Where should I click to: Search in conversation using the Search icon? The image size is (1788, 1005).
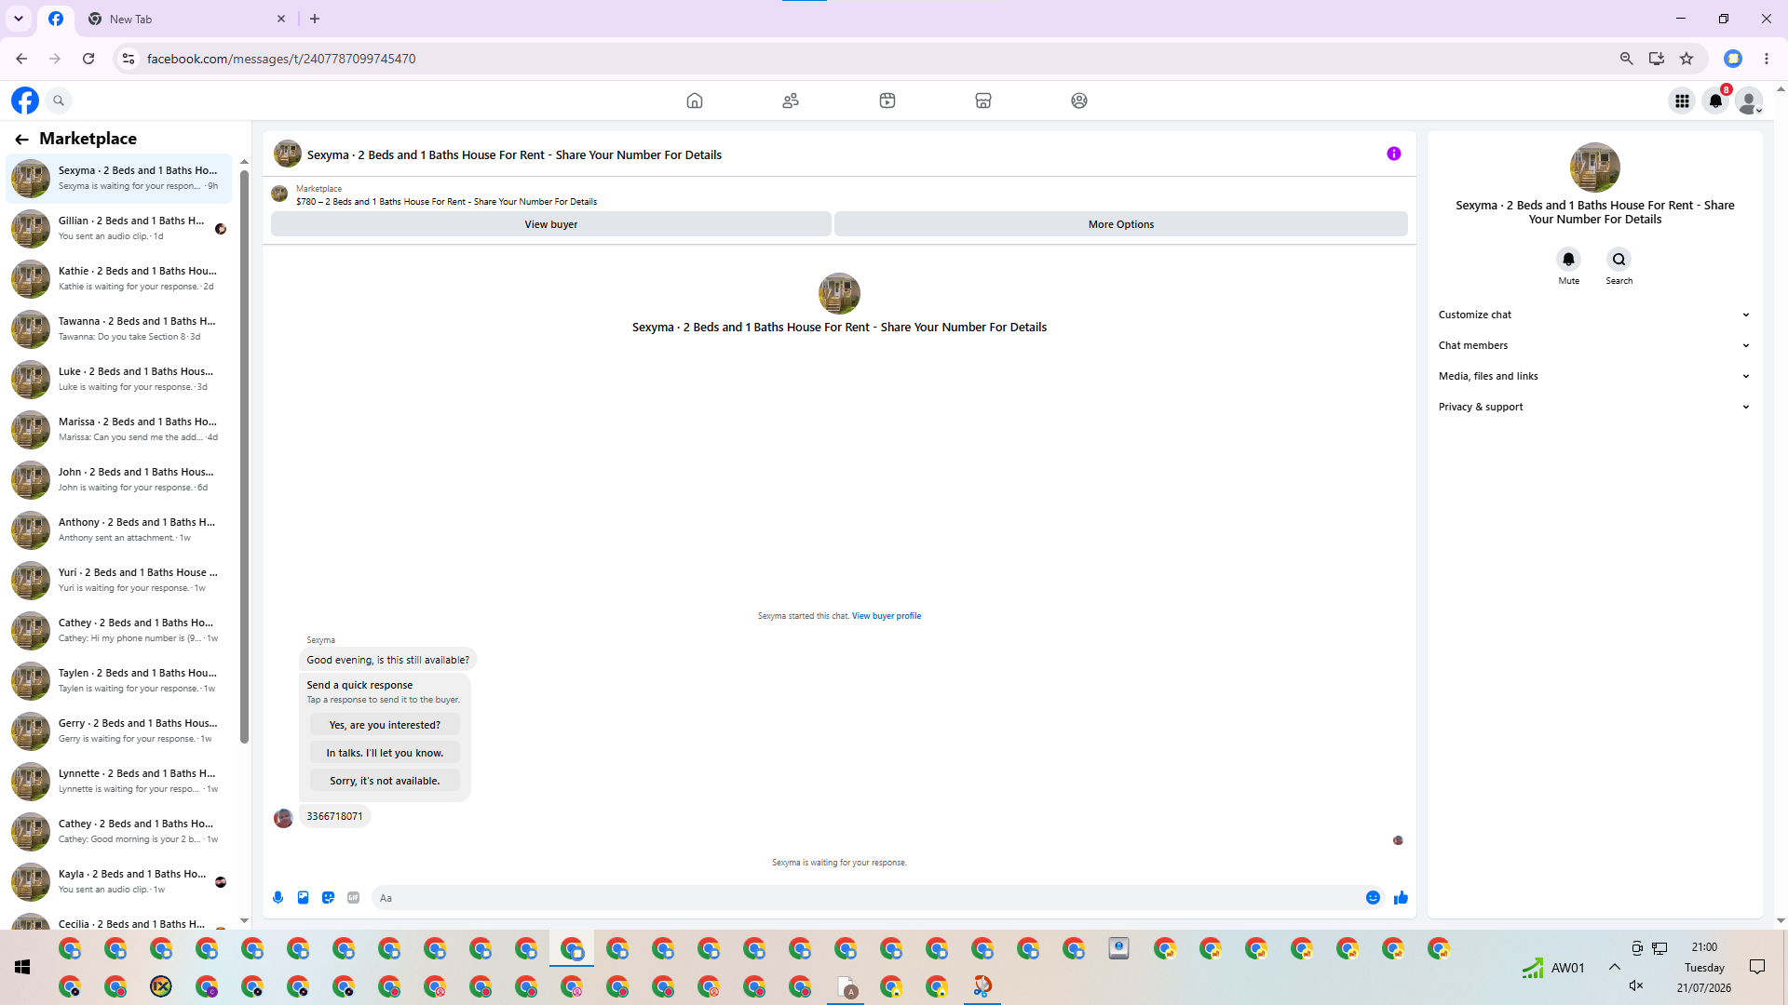(1619, 260)
